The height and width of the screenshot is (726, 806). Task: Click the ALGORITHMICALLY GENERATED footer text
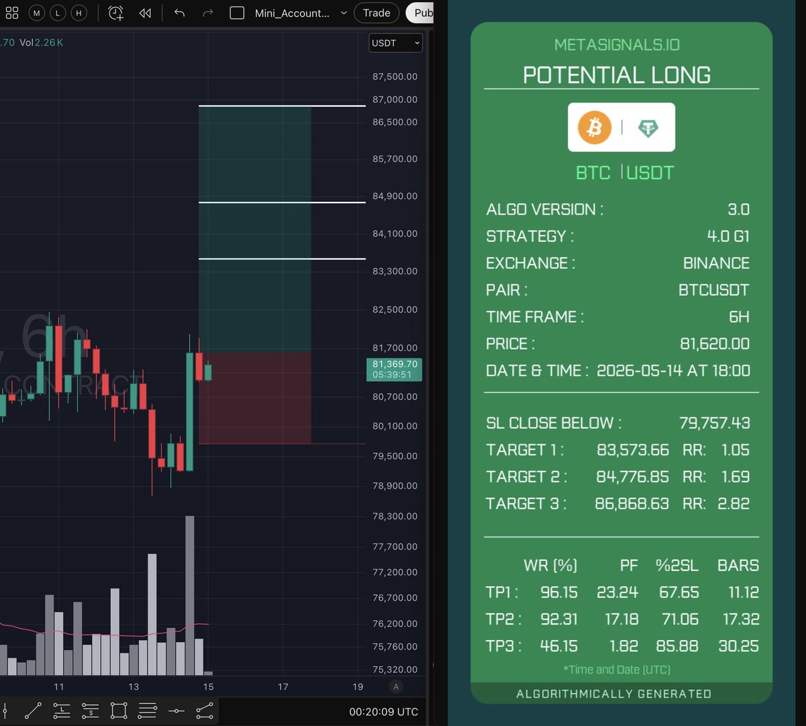pos(614,694)
